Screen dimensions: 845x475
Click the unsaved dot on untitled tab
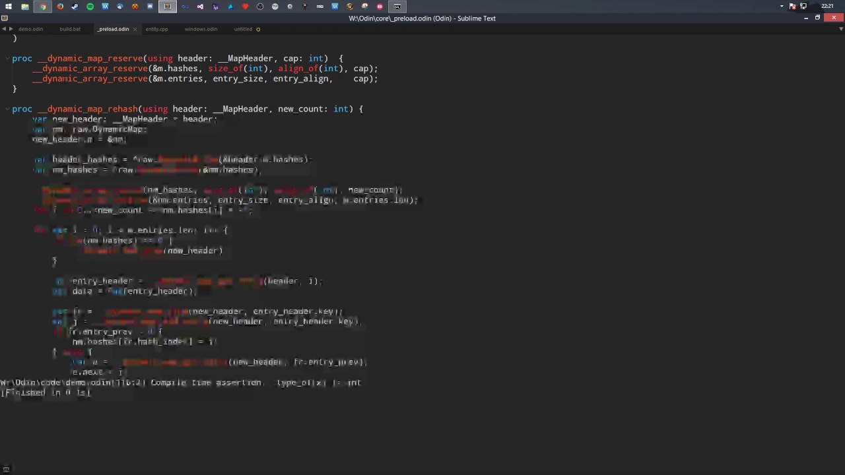click(258, 29)
